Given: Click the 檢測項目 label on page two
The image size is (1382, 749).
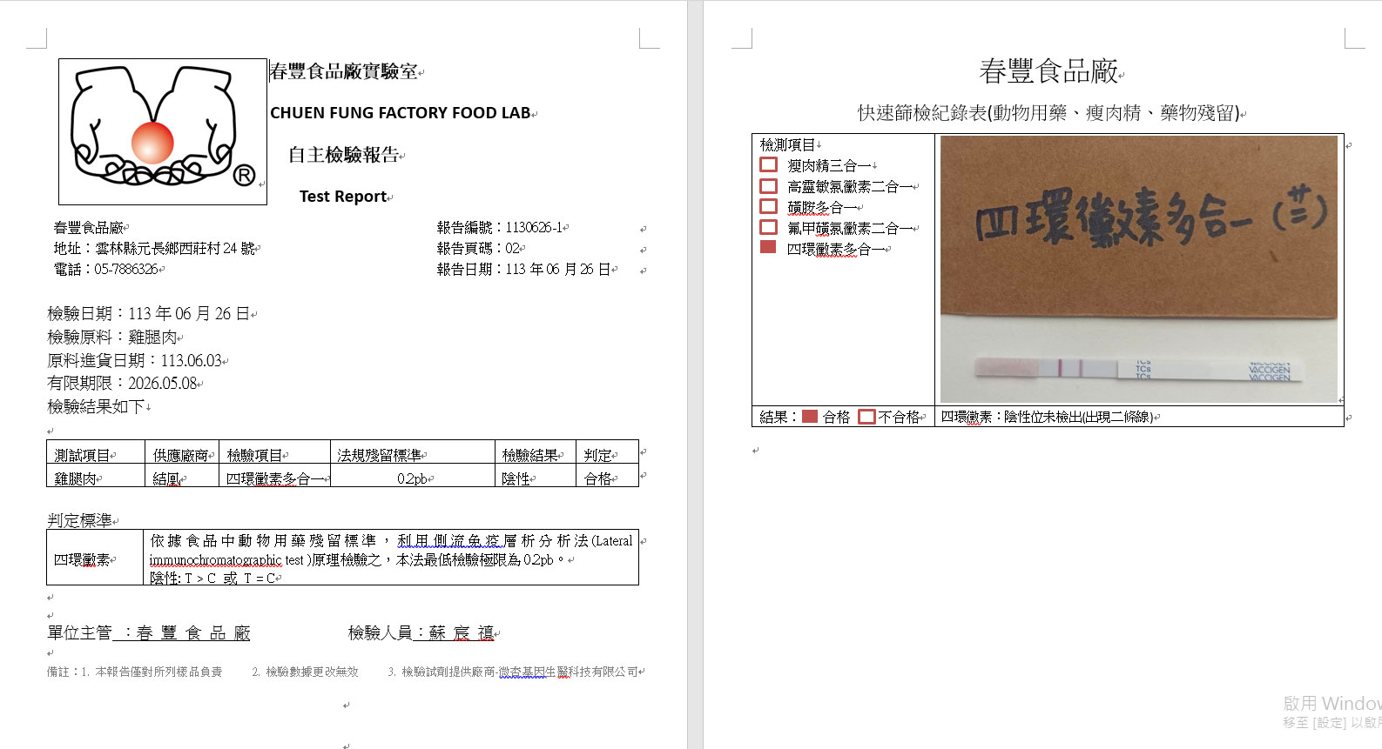Looking at the screenshot, I should (787, 144).
